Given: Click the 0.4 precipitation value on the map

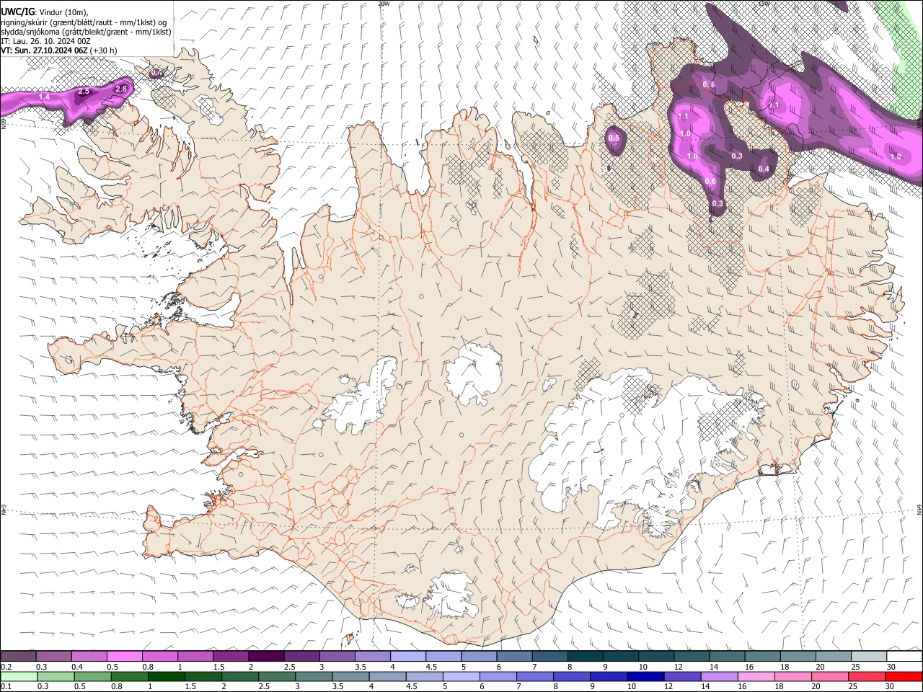Looking at the screenshot, I should click(x=764, y=169).
